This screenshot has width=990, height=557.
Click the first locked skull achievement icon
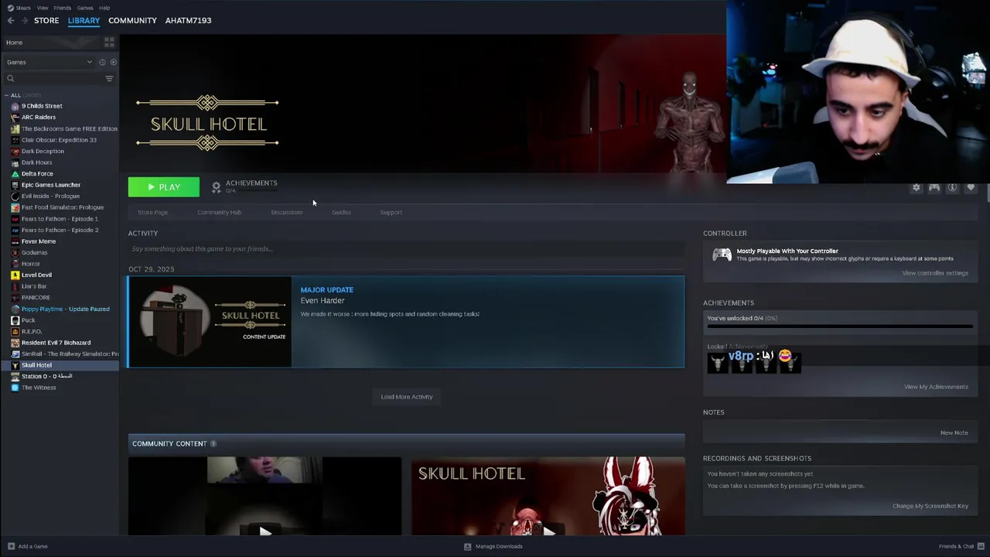[718, 361]
